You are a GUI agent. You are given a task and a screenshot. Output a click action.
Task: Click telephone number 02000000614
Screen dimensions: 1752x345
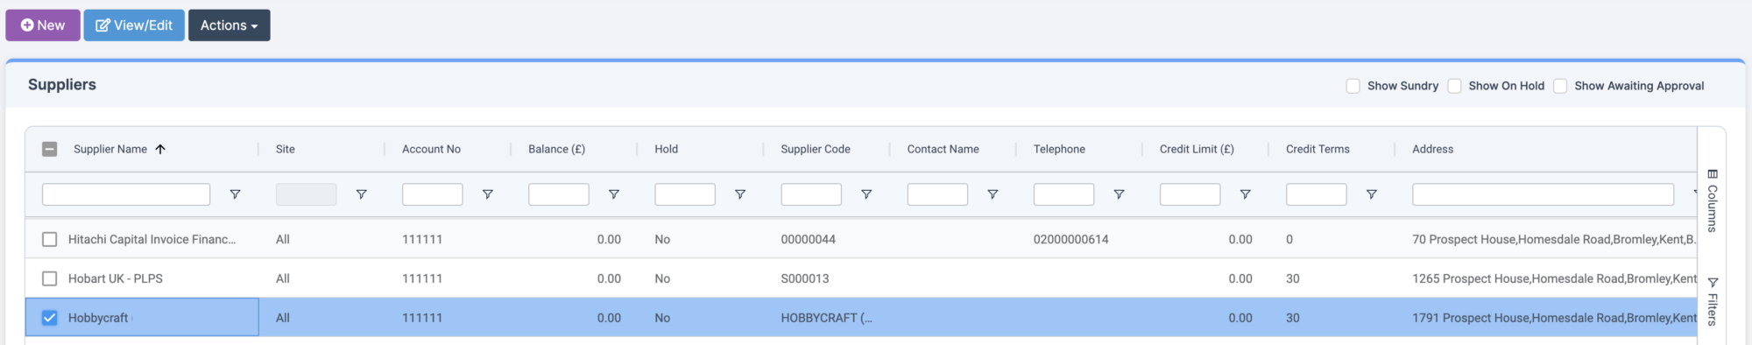[1070, 239]
